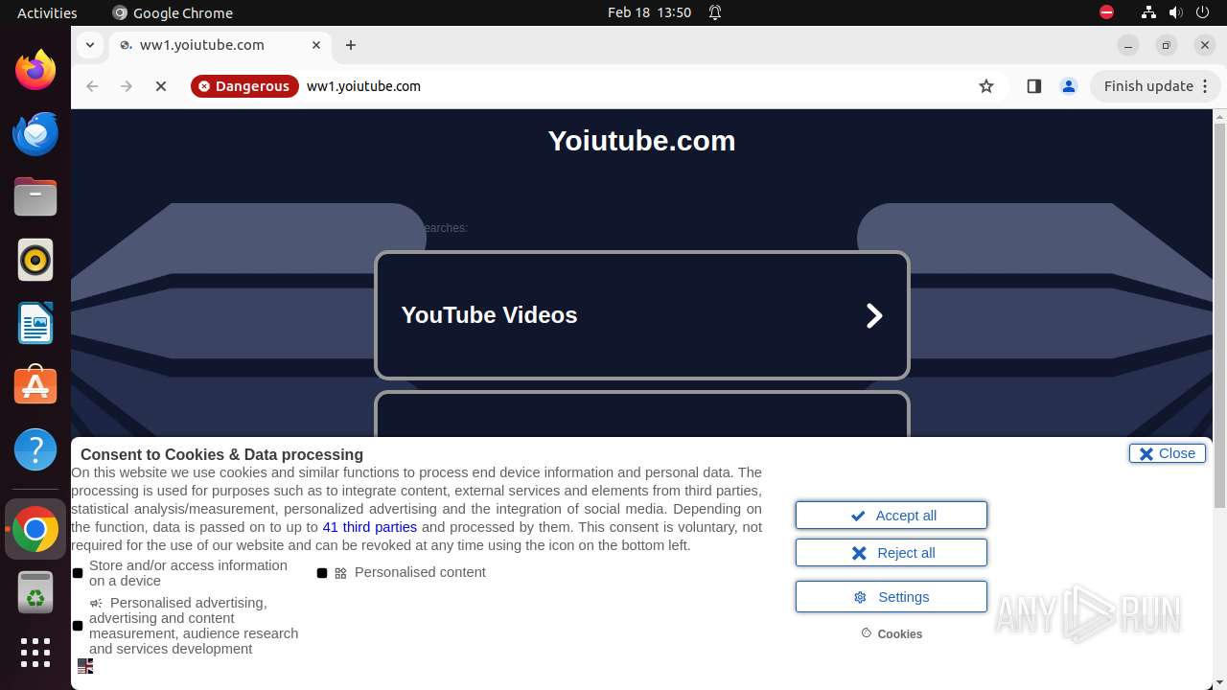Show applications grid in the dock
Screen dimensions: 1227x690
pos(35,653)
